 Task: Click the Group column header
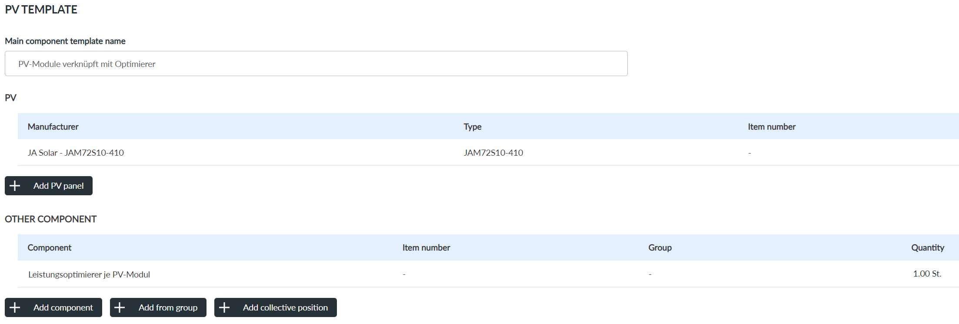point(659,247)
